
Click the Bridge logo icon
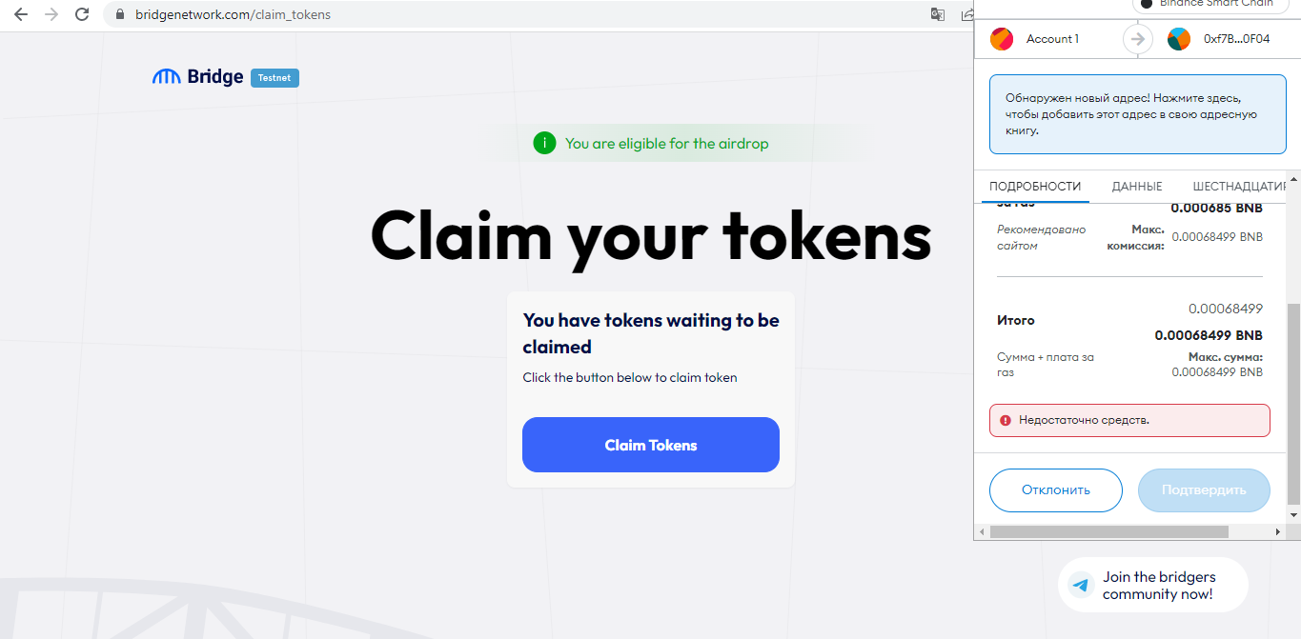coord(166,77)
